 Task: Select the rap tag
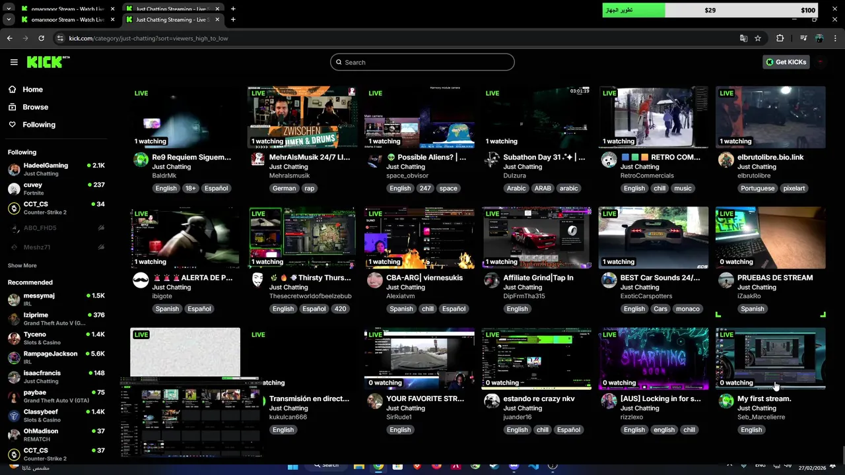coord(309,188)
